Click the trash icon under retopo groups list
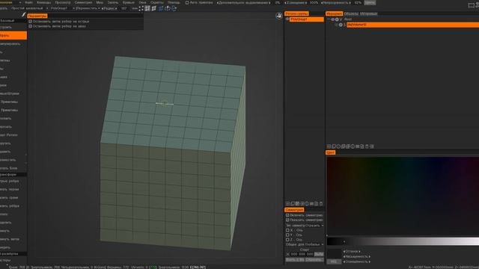Image resolution: width=479 pixels, height=269 pixels. (321, 204)
